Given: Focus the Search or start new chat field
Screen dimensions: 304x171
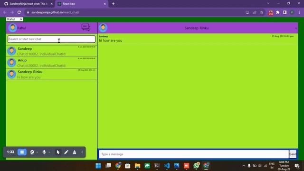Looking at the screenshot, I should 52,39.
